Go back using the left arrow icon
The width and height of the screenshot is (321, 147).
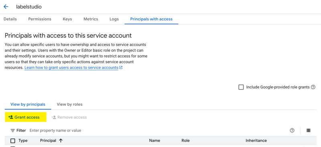(x=6, y=7)
